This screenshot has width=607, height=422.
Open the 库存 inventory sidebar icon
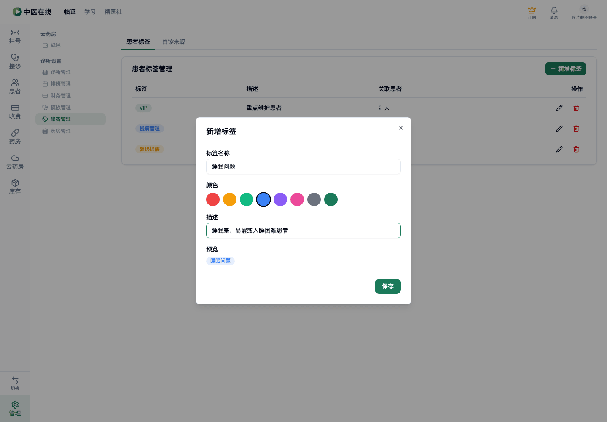click(15, 187)
